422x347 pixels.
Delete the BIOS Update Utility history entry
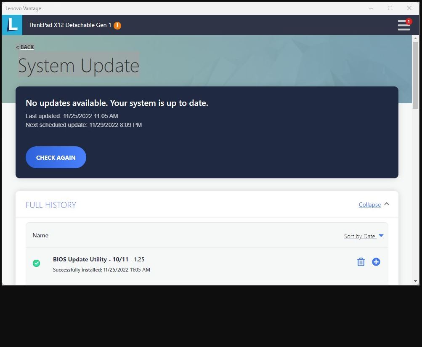pyautogui.click(x=361, y=262)
